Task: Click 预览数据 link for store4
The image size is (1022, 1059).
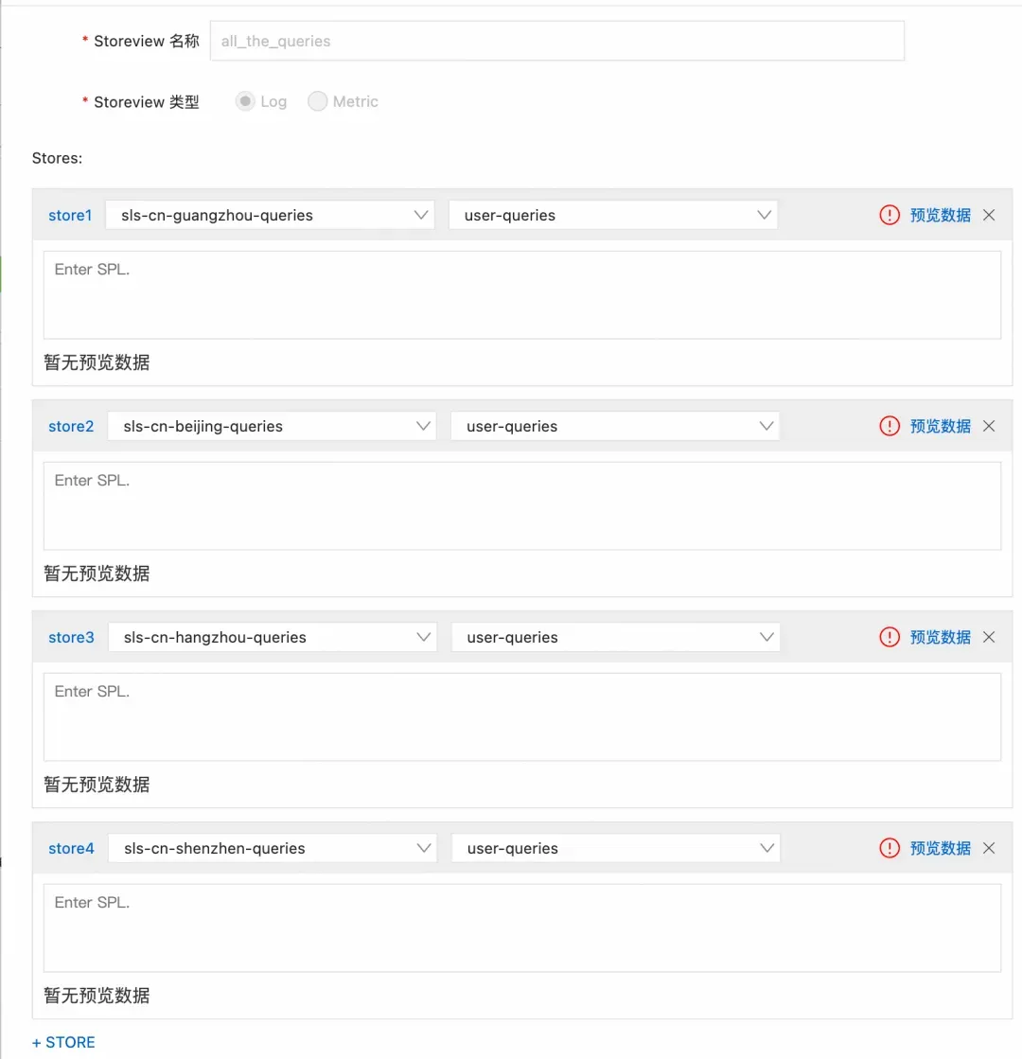Action: pos(940,848)
